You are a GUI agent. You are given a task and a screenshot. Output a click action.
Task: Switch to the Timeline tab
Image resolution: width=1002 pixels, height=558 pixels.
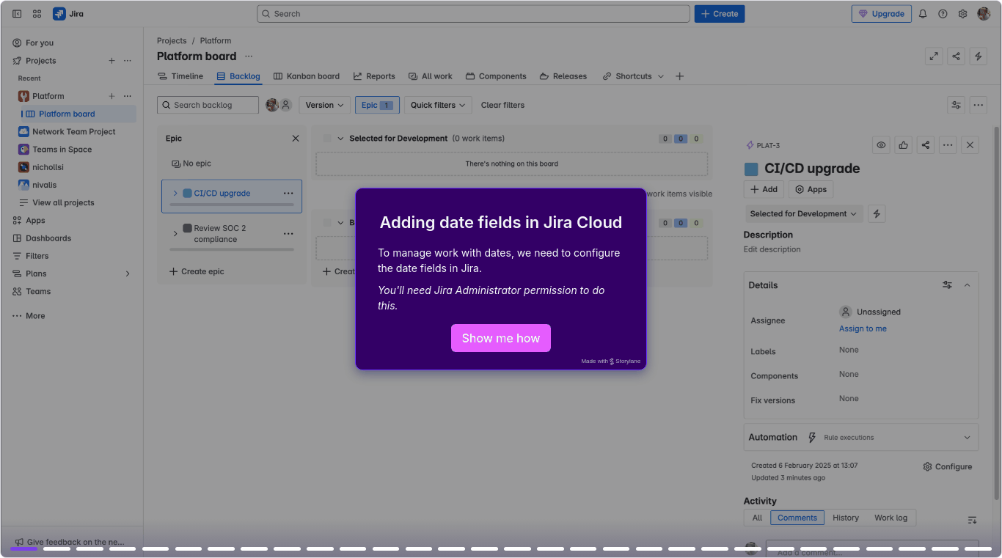coord(180,76)
